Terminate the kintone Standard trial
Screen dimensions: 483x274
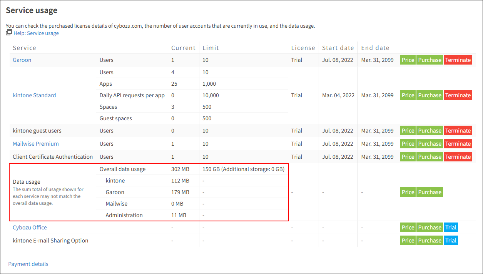458,95
